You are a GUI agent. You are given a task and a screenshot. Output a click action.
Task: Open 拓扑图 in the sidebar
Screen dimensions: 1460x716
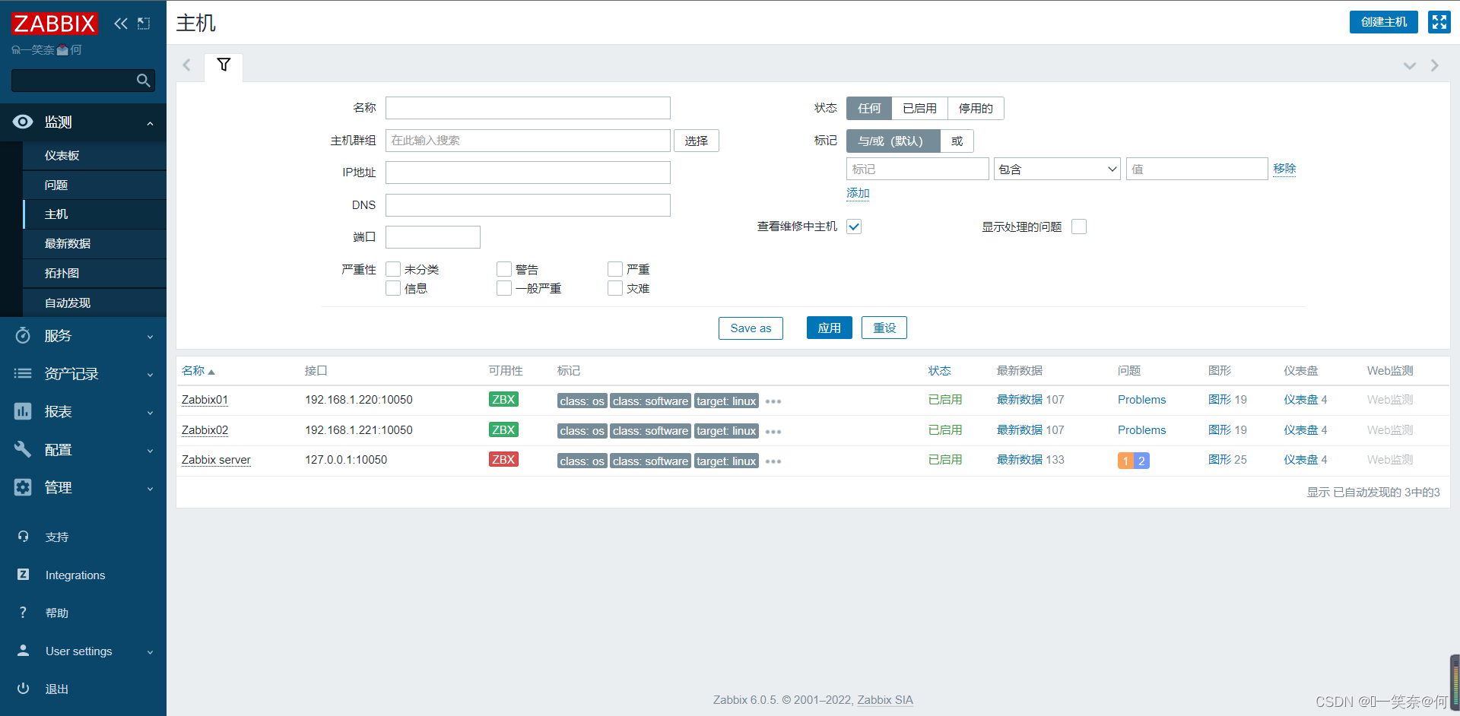point(94,274)
